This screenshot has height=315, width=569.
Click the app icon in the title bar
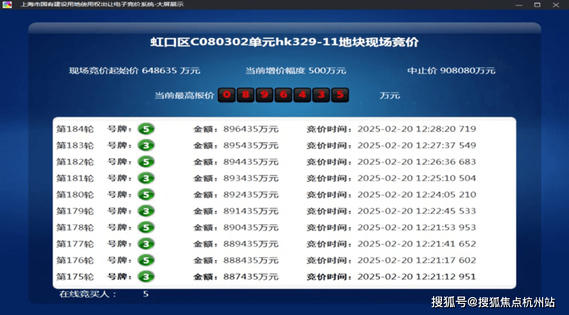coord(7,5)
